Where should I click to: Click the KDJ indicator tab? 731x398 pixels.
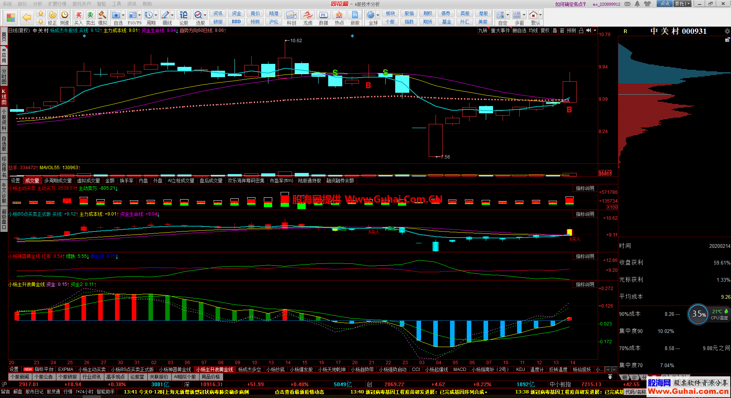520,369
